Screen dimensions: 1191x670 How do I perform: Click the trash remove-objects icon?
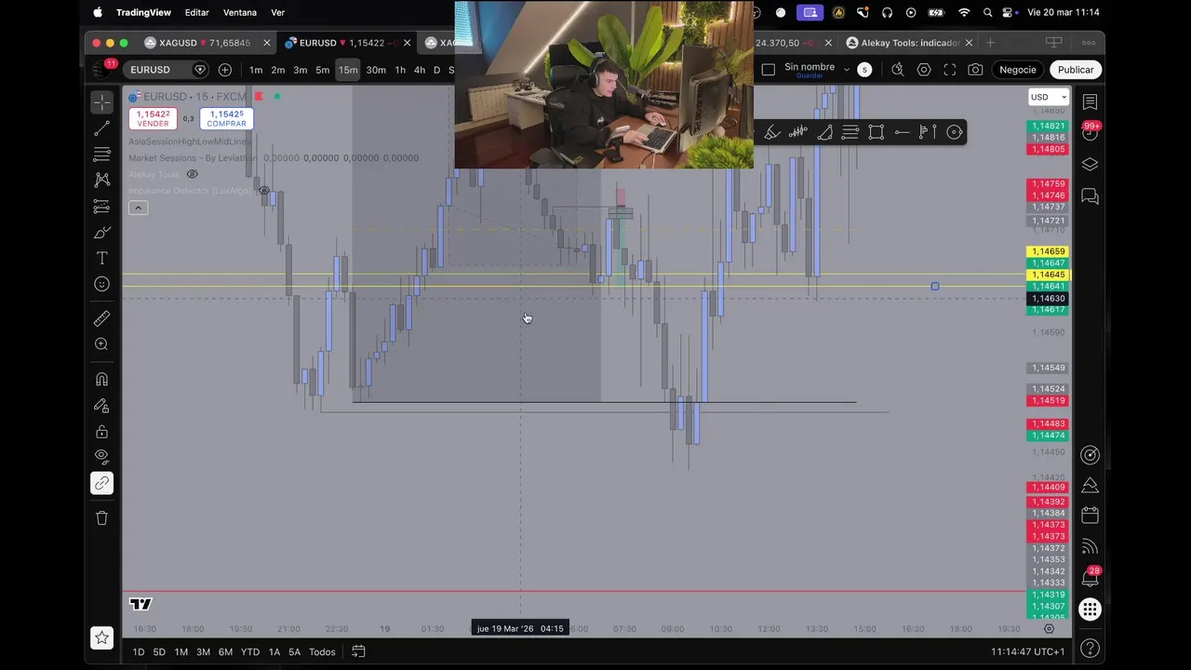pyautogui.click(x=102, y=518)
